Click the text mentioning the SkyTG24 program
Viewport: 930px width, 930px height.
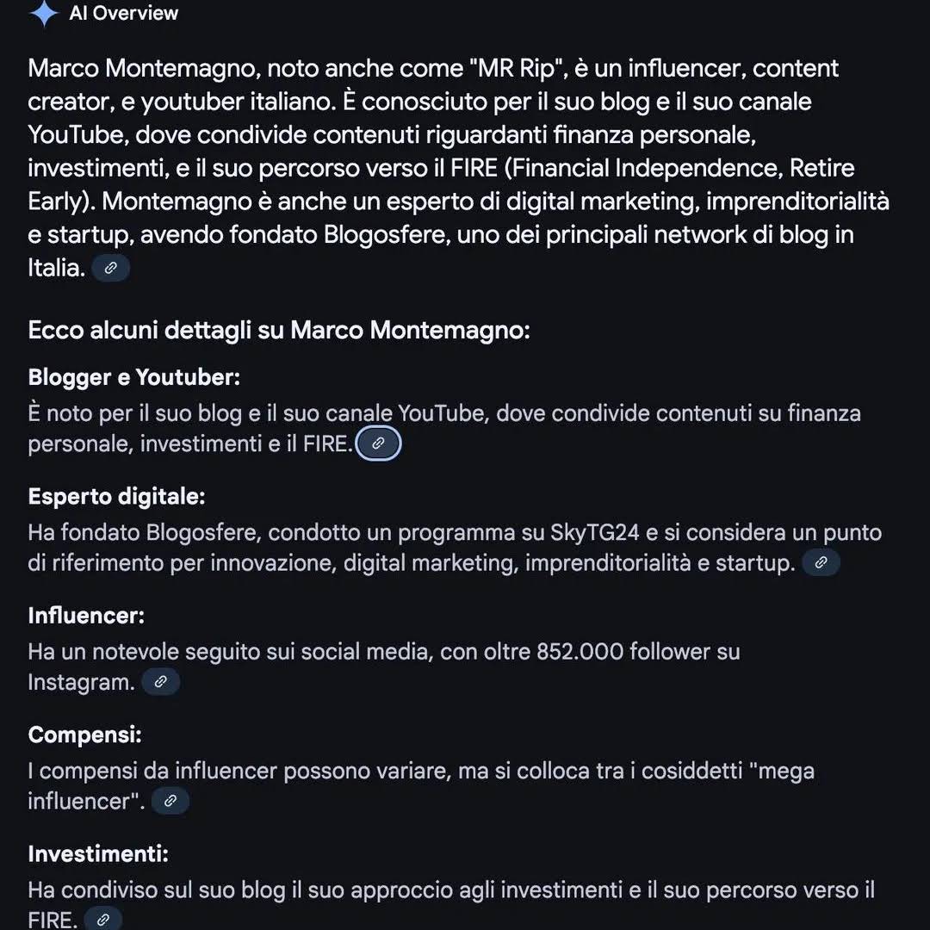pos(455,548)
